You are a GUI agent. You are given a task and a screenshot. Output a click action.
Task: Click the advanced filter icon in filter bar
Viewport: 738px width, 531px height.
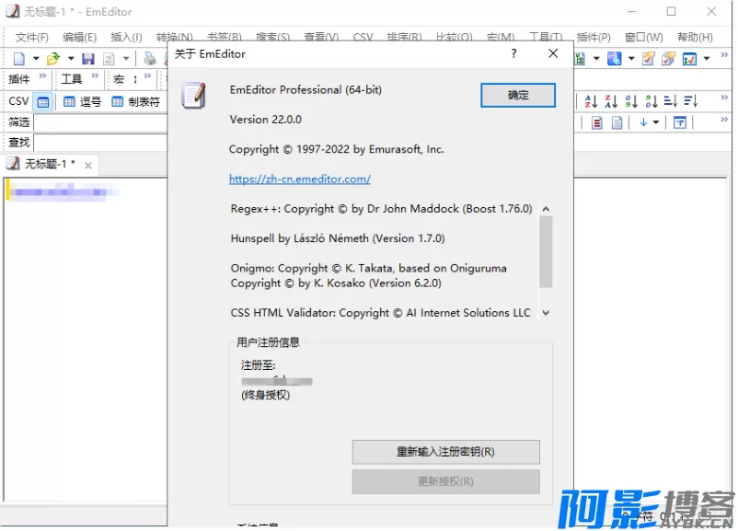pyautogui.click(x=680, y=122)
